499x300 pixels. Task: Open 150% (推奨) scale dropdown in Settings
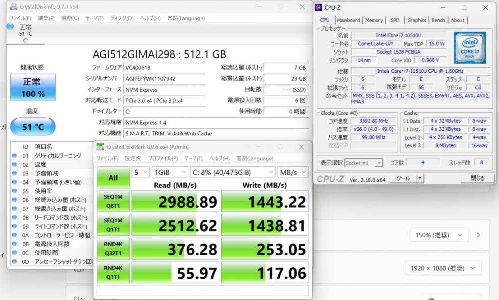(439, 235)
